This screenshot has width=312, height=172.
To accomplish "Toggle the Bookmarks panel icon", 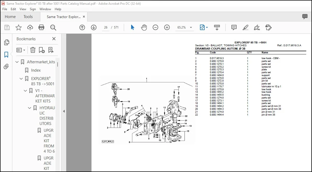I will (6, 54).
